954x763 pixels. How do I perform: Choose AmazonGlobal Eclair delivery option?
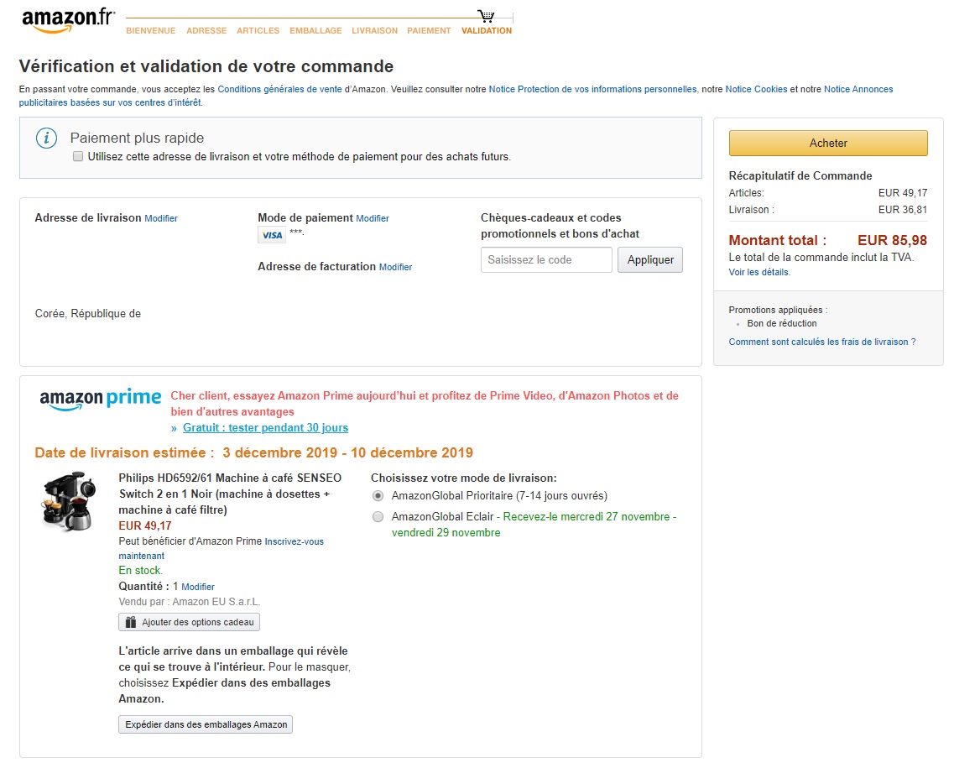[x=378, y=517]
